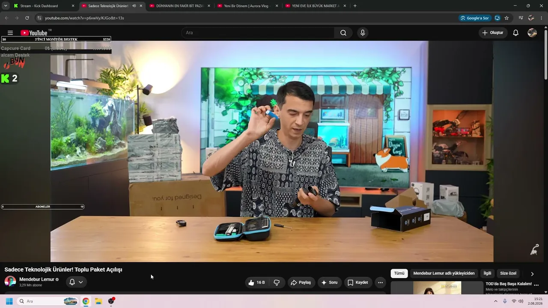Open the Wi-Fi network tray icon

point(514,301)
